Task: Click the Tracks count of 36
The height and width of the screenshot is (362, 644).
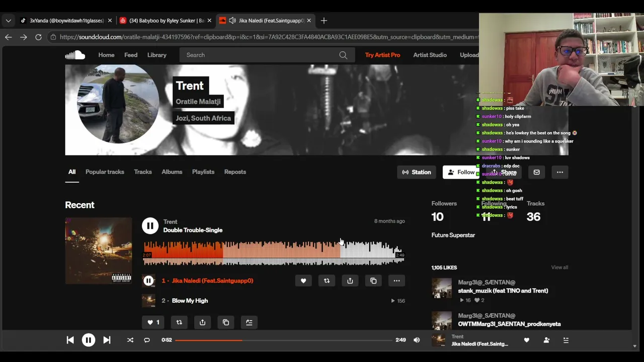Action: 533,217
